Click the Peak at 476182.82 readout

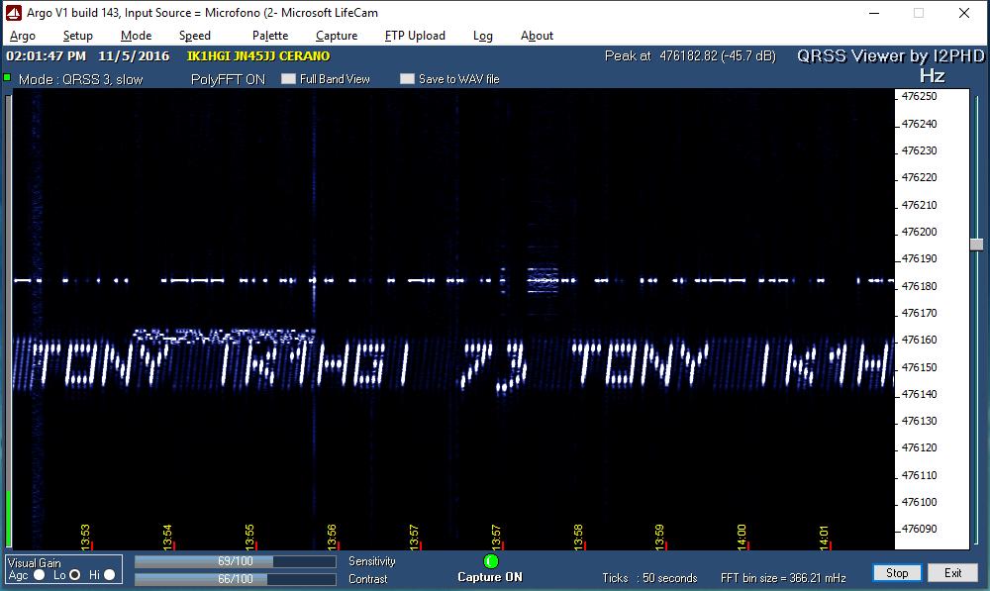pyautogui.click(x=690, y=55)
